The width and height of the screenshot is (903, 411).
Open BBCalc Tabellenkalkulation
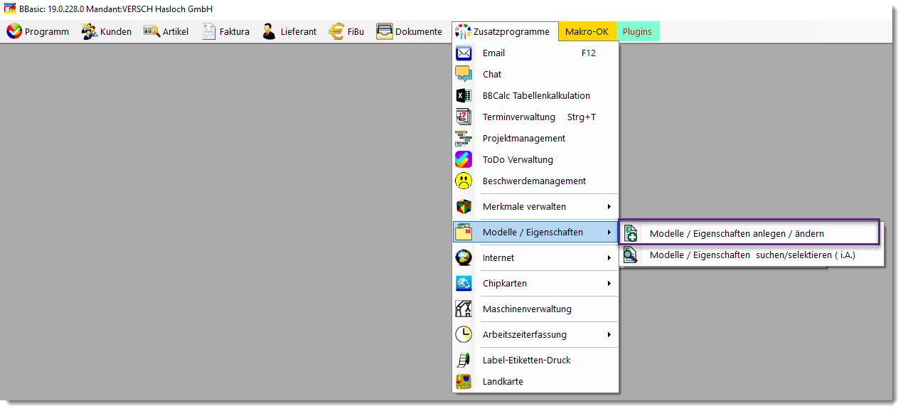[536, 95]
